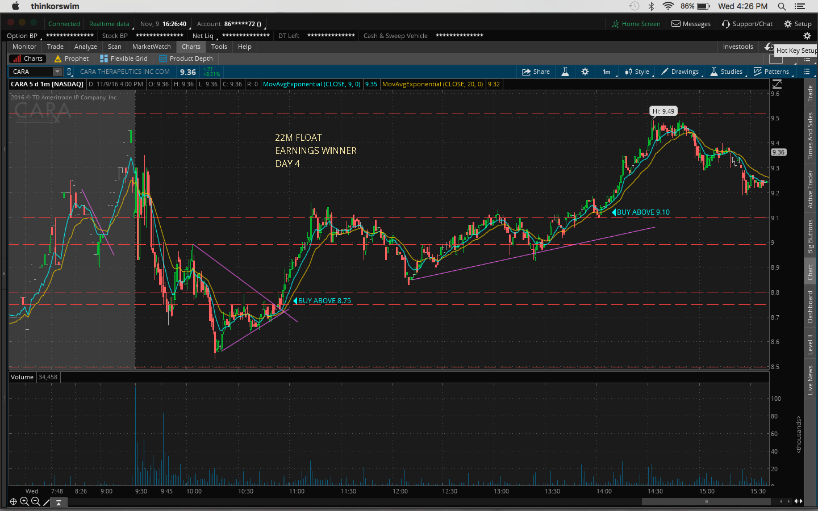818x511 pixels.
Task: Open the Style dropdown
Action: 637,72
